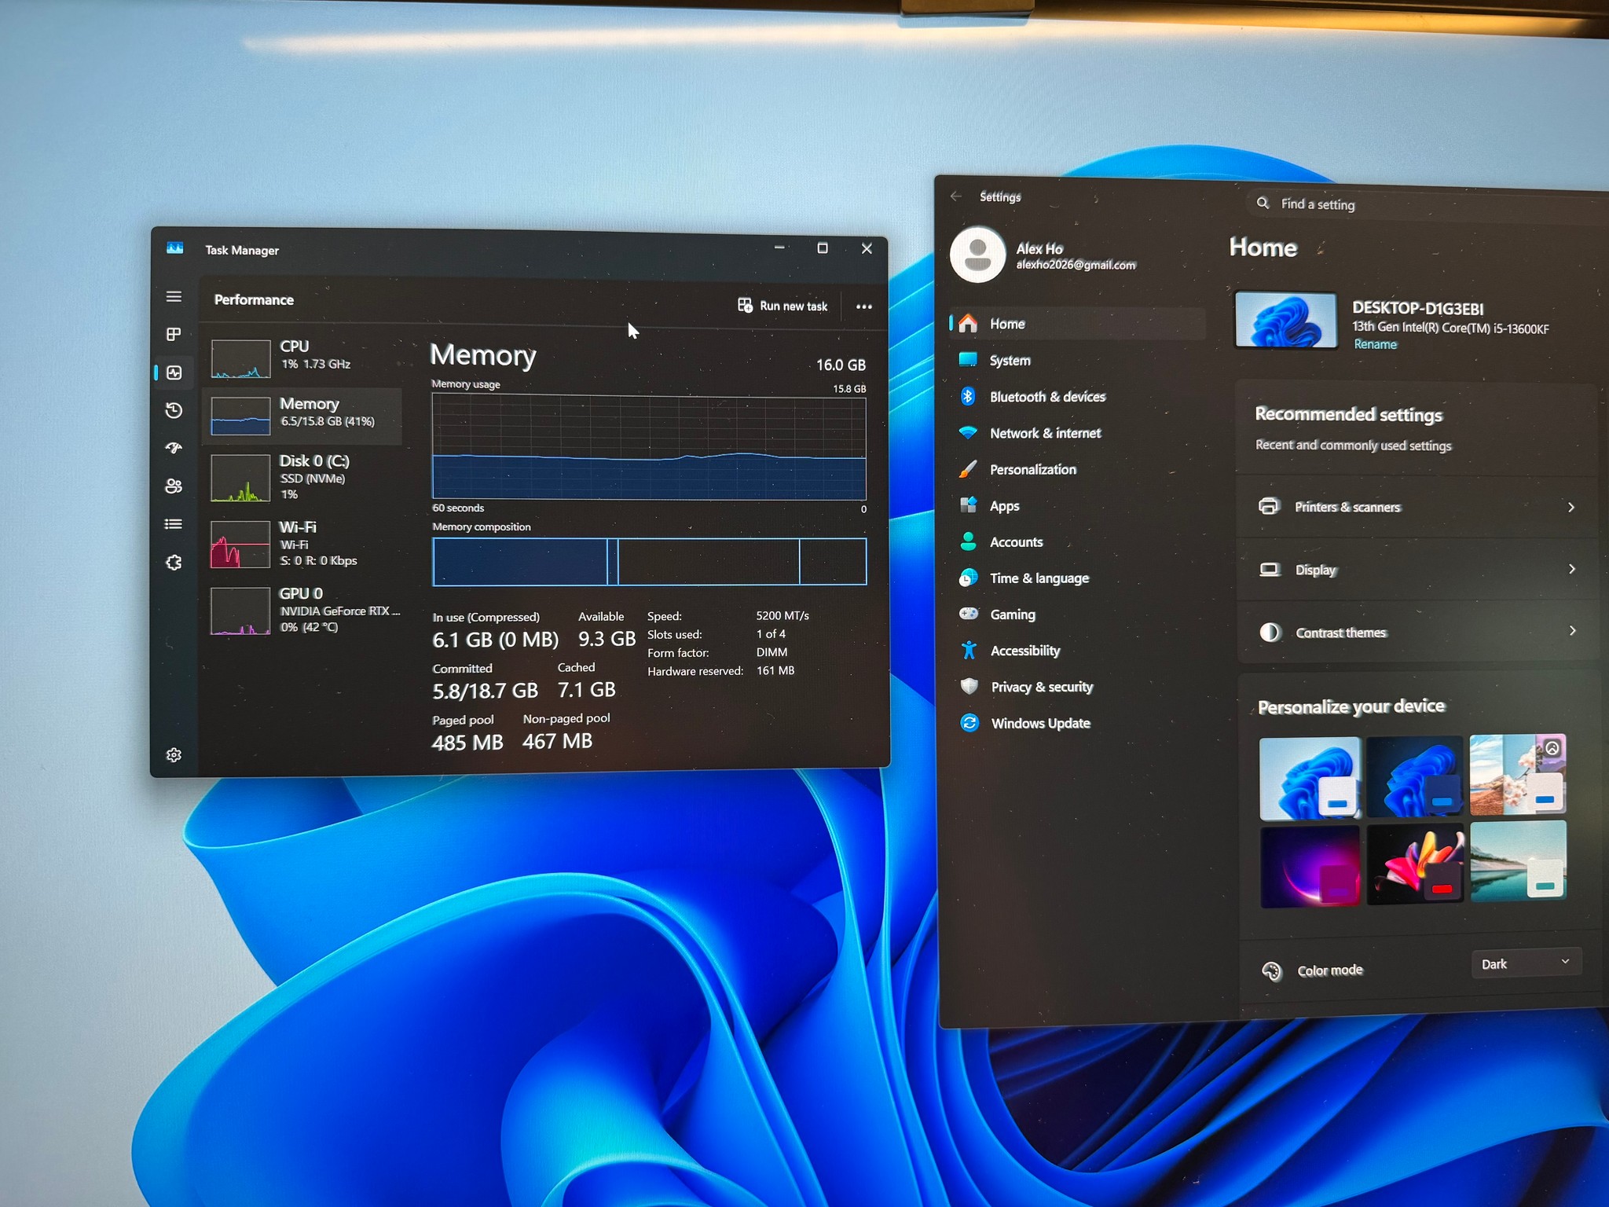The image size is (1609, 1207).
Task: Click the back arrow in Settings
Action: coord(956,196)
